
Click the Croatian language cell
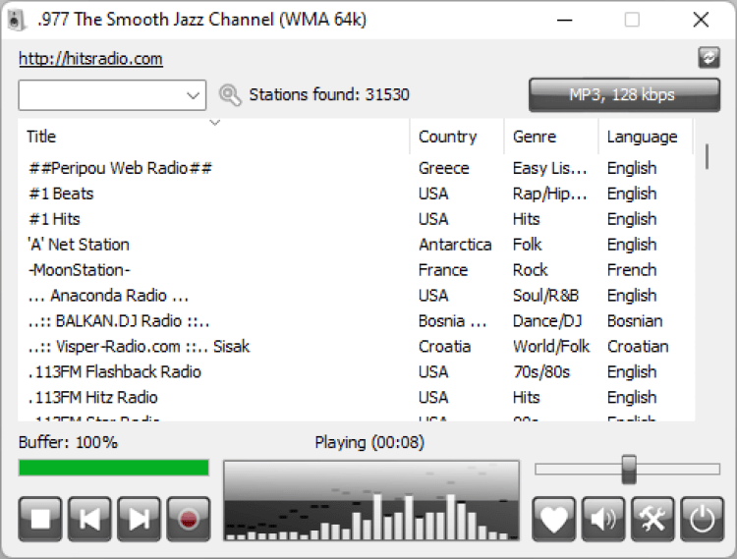[638, 346]
